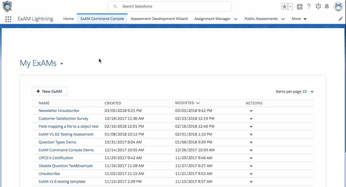The width and height of the screenshot is (346, 187).
Task: Open the Global Actions plus icon
Action: [x=300, y=6]
